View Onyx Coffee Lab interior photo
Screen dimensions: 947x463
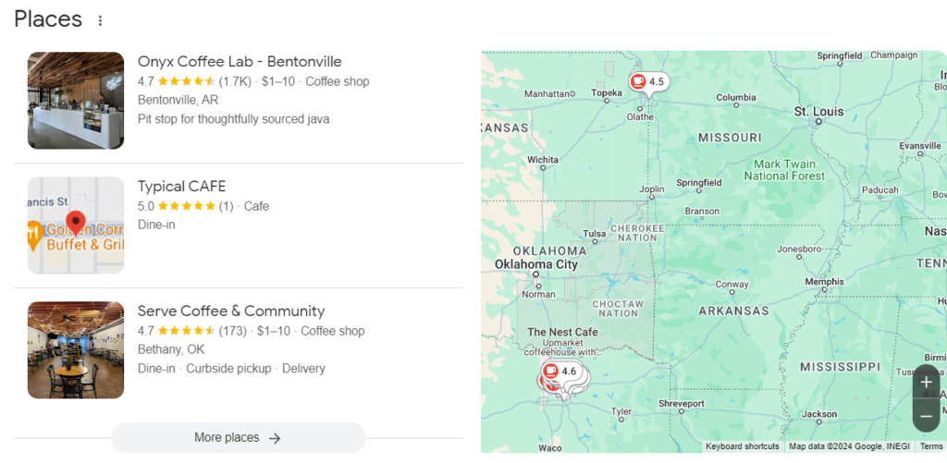(76, 101)
